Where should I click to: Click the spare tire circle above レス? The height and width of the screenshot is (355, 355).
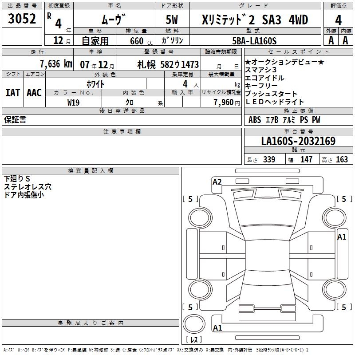[x=194, y=324]
